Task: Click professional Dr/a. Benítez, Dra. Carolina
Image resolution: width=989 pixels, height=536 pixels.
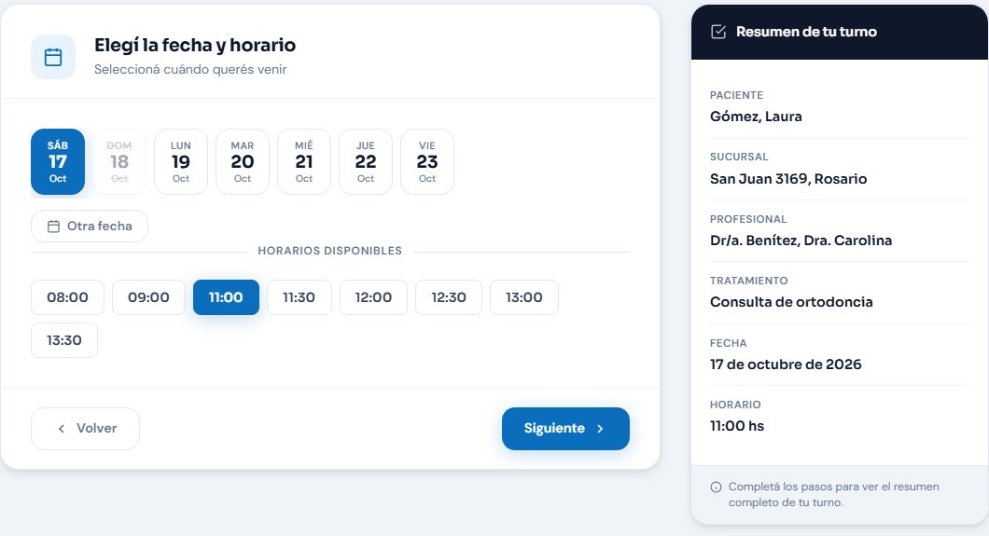Action: tap(801, 241)
